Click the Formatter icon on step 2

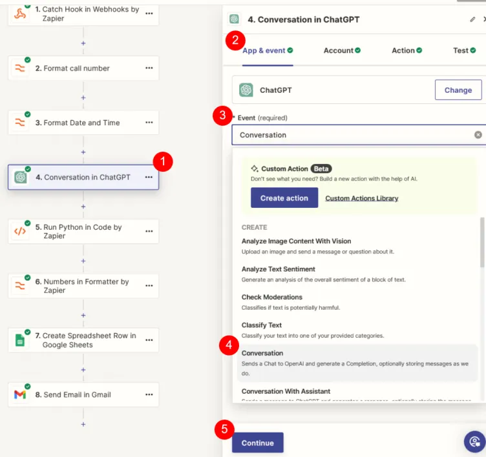click(x=20, y=68)
